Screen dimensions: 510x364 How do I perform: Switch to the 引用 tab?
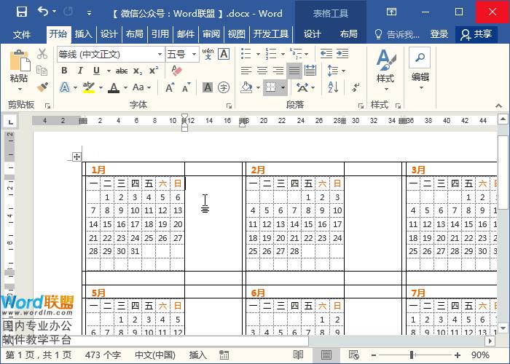pyautogui.click(x=160, y=33)
